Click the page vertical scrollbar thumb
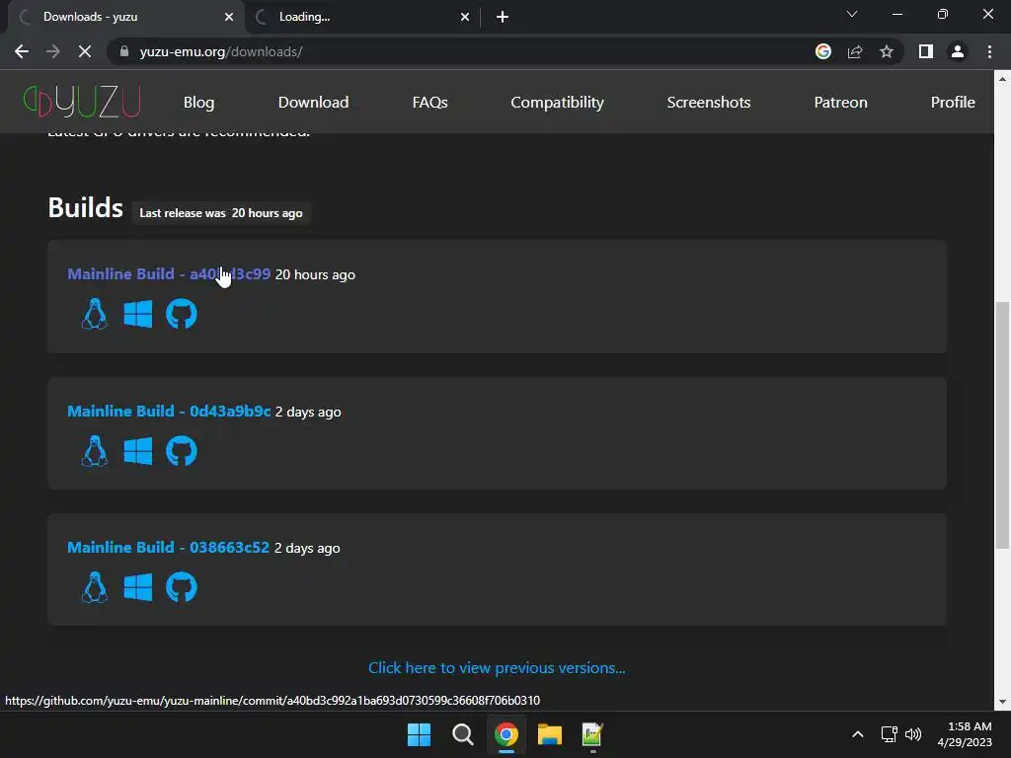The image size is (1011, 758). click(x=1002, y=425)
